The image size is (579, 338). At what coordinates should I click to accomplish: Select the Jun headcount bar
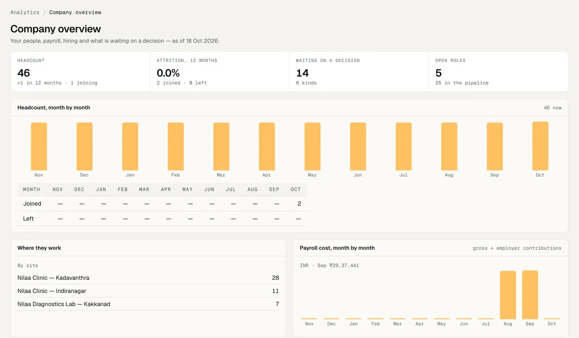tap(358, 146)
